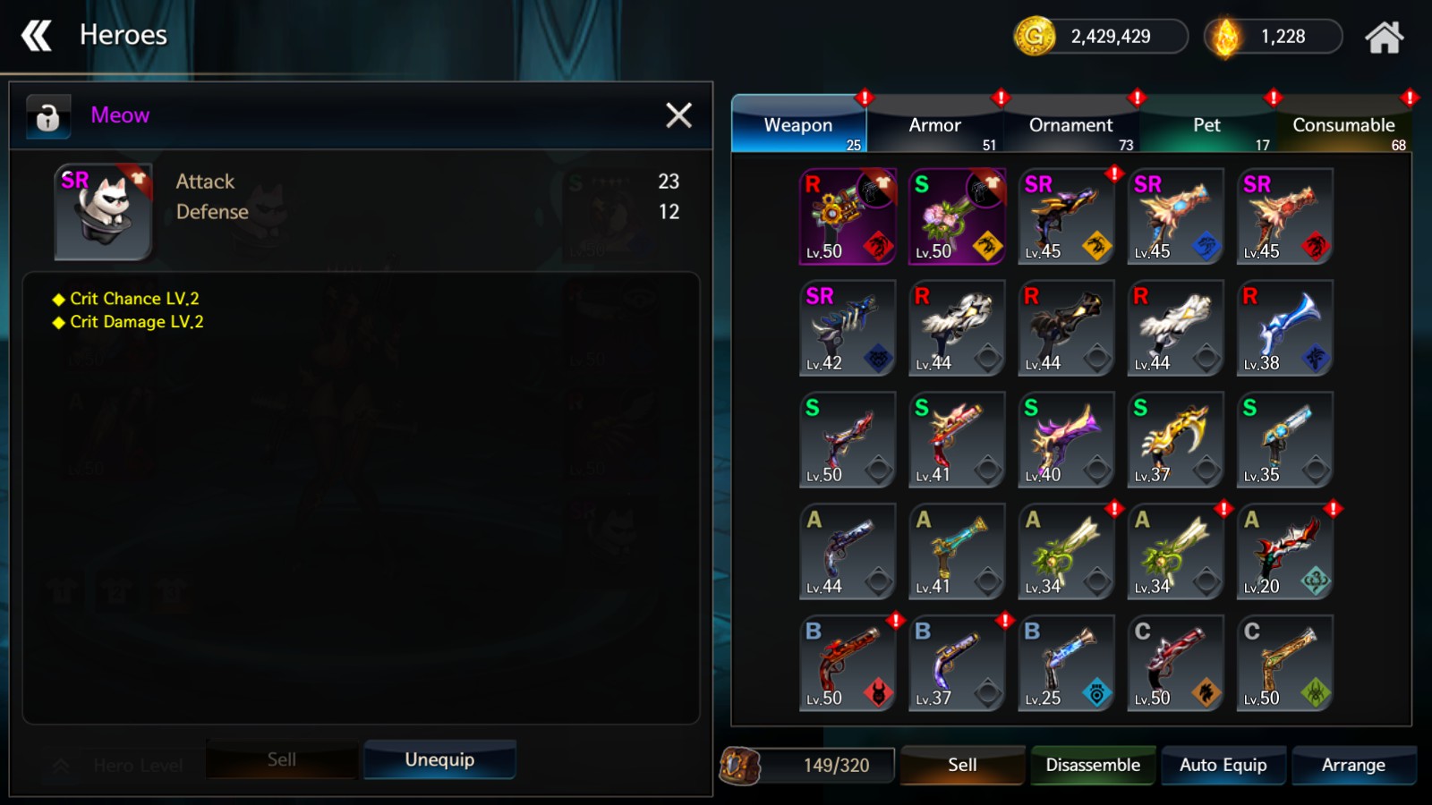1432x805 pixels.
Task: Select the A rank Lv.20 red gun
Action: [x=1284, y=552]
